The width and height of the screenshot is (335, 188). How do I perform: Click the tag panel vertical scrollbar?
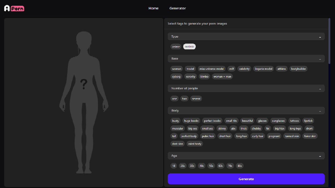[329, 41]
